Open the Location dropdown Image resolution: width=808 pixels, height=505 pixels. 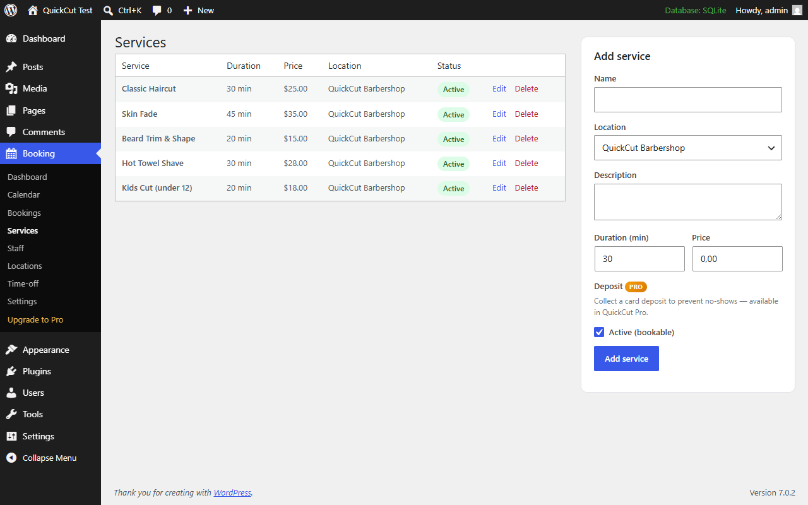point(688,148)
